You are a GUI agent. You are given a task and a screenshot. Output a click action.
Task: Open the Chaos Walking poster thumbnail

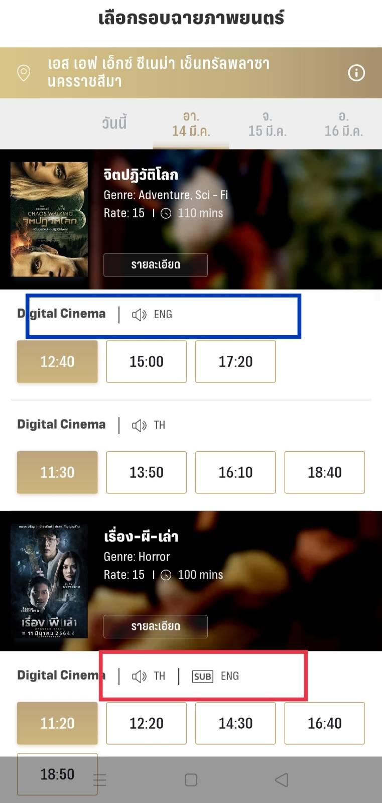pos(49,219)
